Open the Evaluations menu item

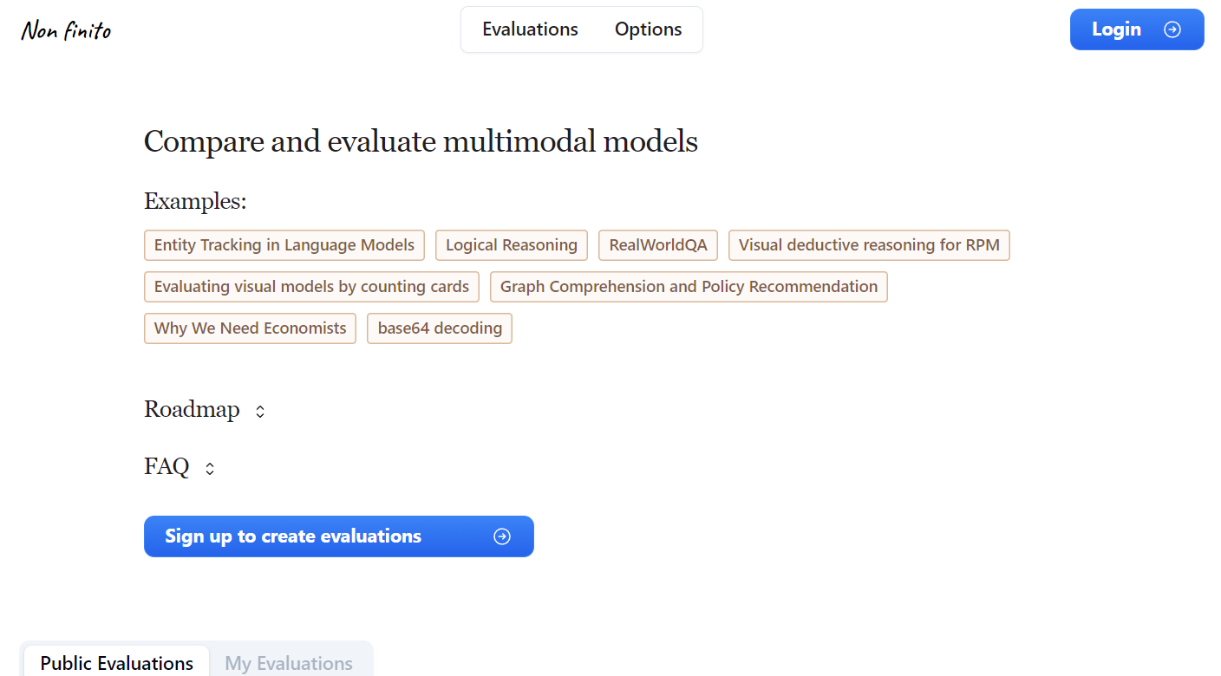[x=530, y=29]
